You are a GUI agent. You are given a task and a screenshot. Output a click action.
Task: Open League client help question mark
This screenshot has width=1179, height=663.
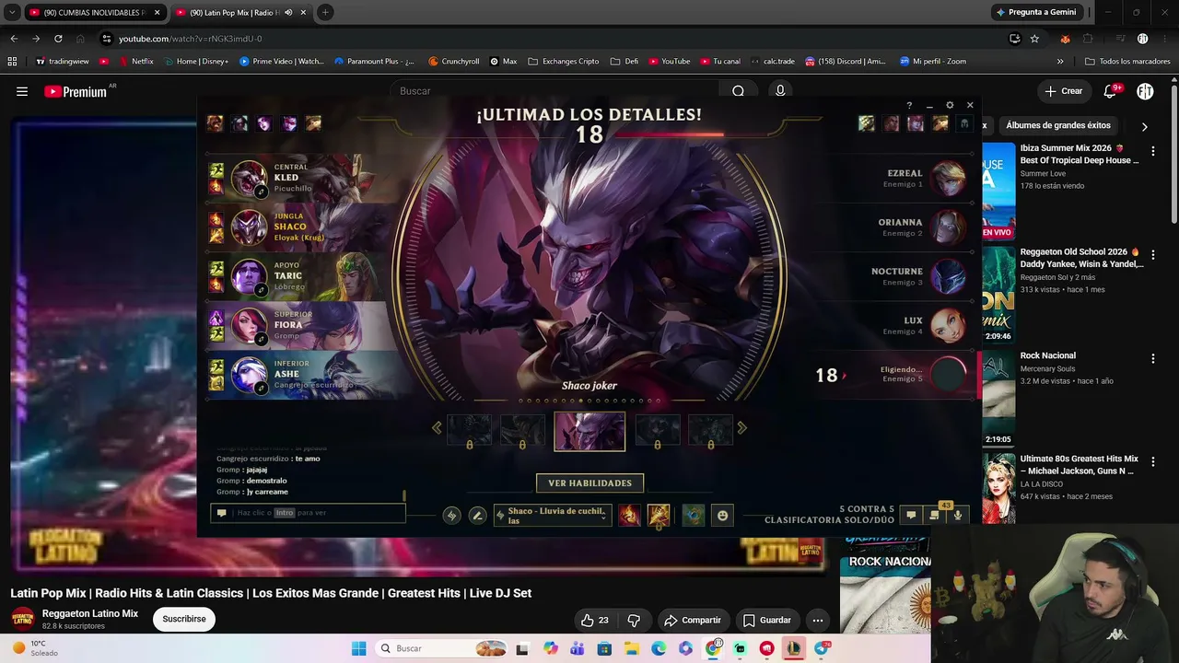(909, 105)
